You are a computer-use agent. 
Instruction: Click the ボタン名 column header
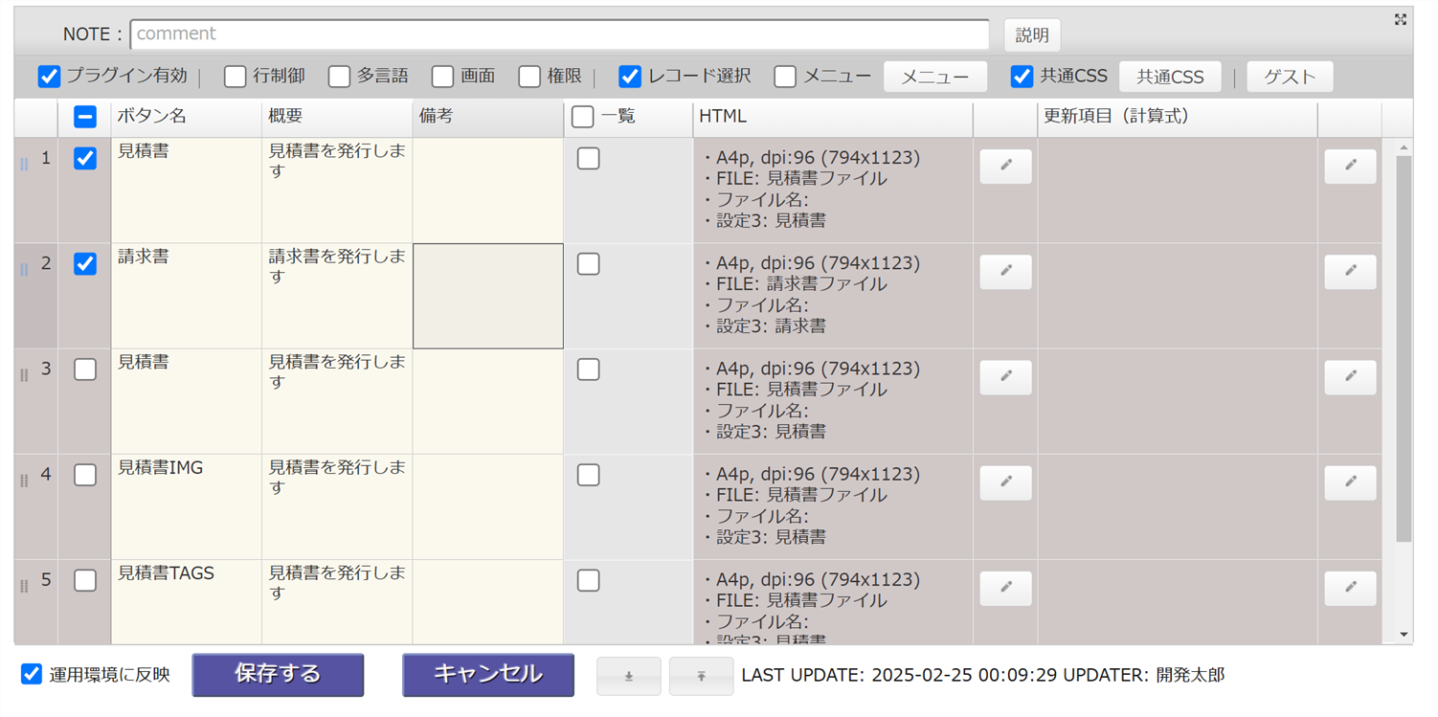(187, 117)
